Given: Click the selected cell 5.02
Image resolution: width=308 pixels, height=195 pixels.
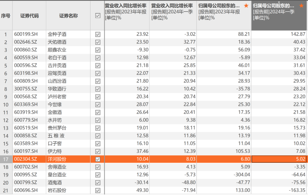Looking at the screenshot, I should point(279,159).
